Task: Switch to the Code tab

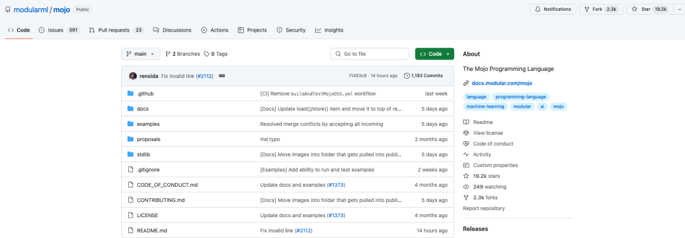Action: pos(19,30)
